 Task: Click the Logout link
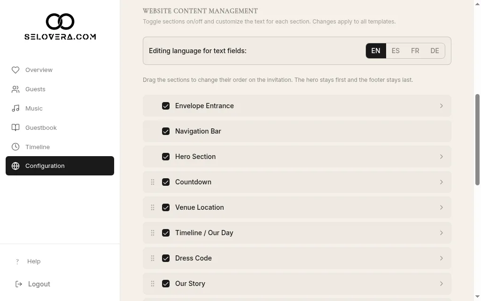[x=39, y=284]
